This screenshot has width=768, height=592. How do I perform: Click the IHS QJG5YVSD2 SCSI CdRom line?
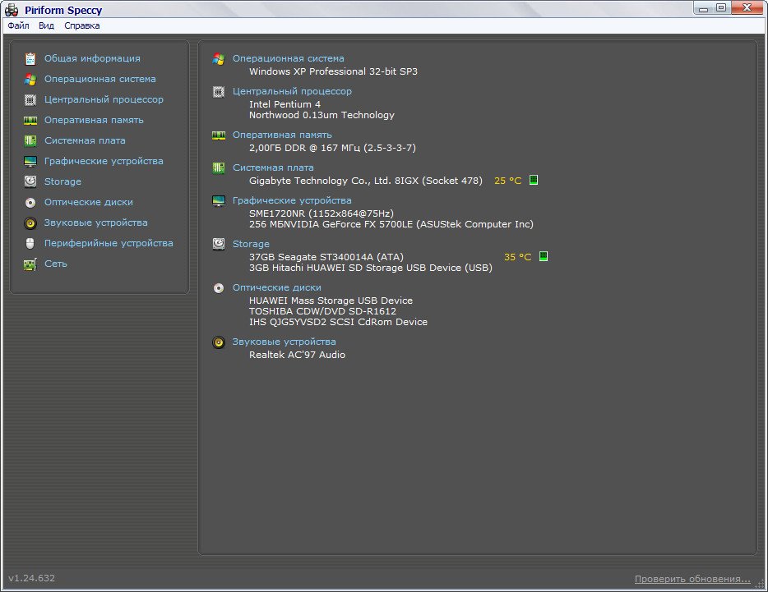point(338,322)
